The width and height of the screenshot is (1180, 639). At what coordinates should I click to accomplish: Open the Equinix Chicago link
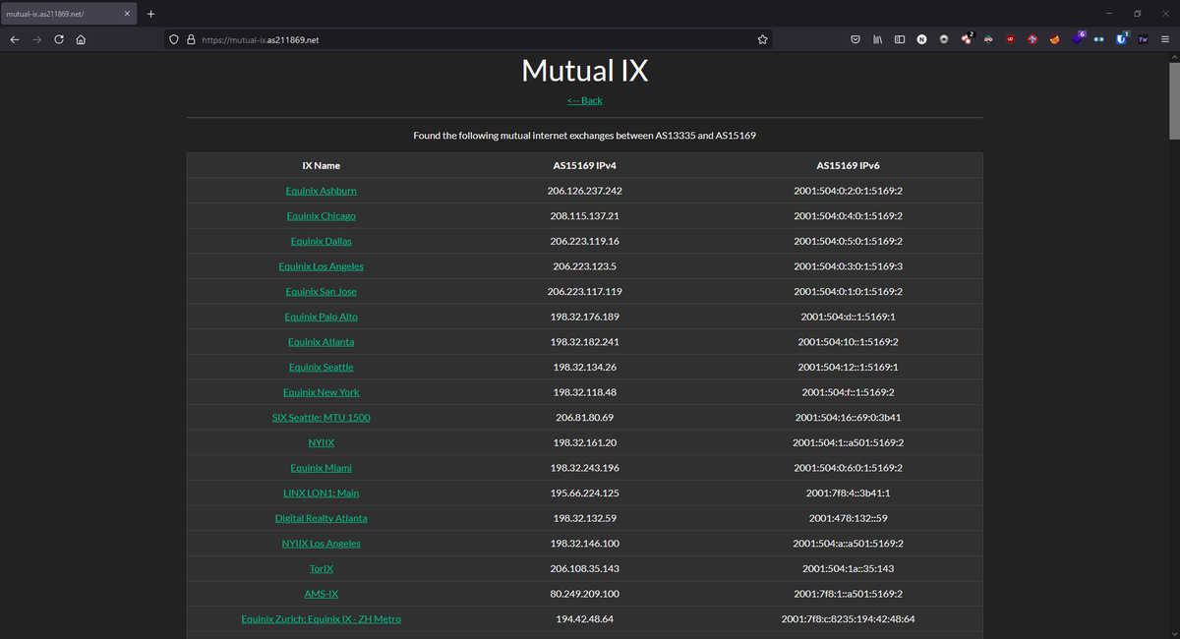tap(321, 216)
